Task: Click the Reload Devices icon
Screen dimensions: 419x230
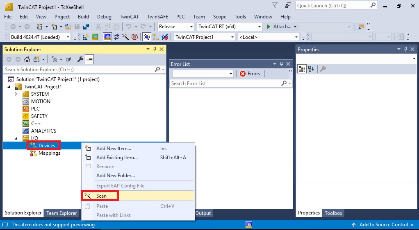Action: (116, 37)
